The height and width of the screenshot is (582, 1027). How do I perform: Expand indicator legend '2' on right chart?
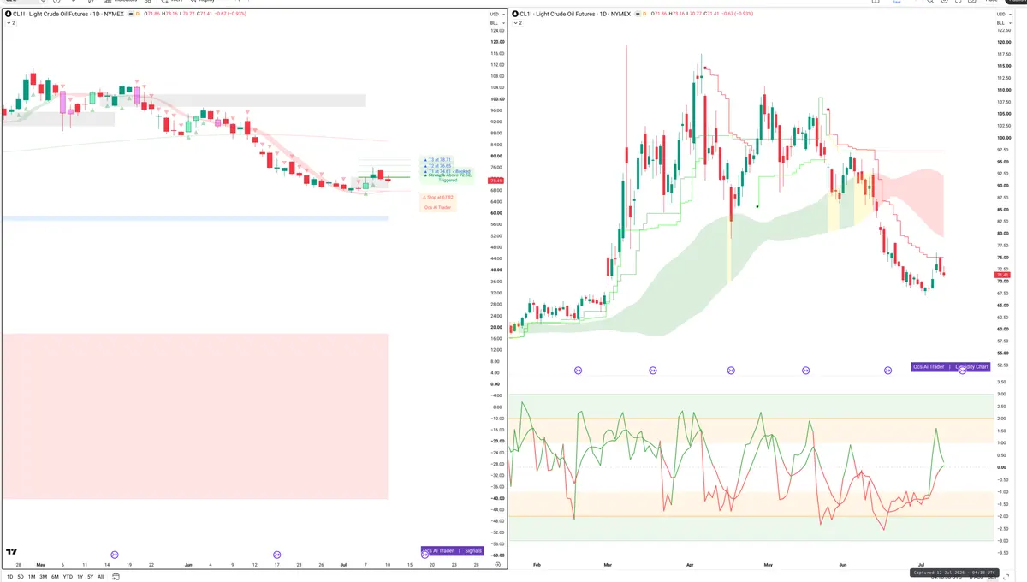point(519,23)
